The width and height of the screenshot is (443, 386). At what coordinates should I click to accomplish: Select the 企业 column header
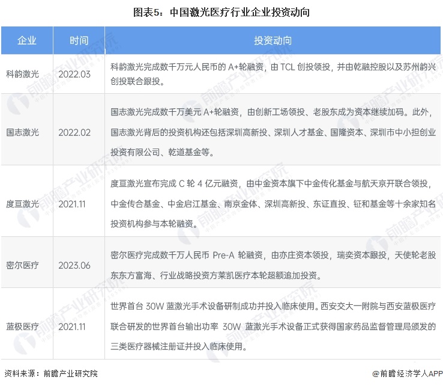coord(27,40)
